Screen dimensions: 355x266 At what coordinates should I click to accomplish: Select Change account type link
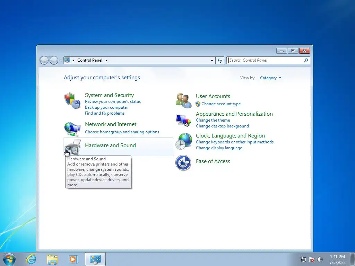[x=221, y=104]
